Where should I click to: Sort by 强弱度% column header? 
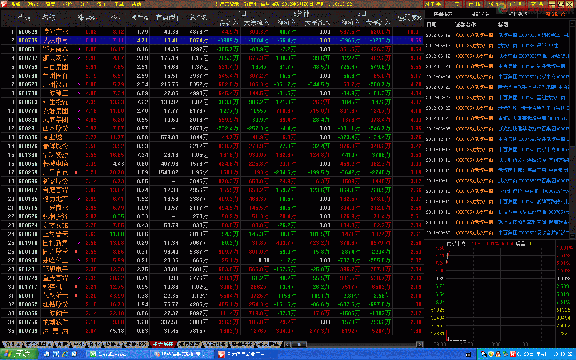click(x=410, y=18)
